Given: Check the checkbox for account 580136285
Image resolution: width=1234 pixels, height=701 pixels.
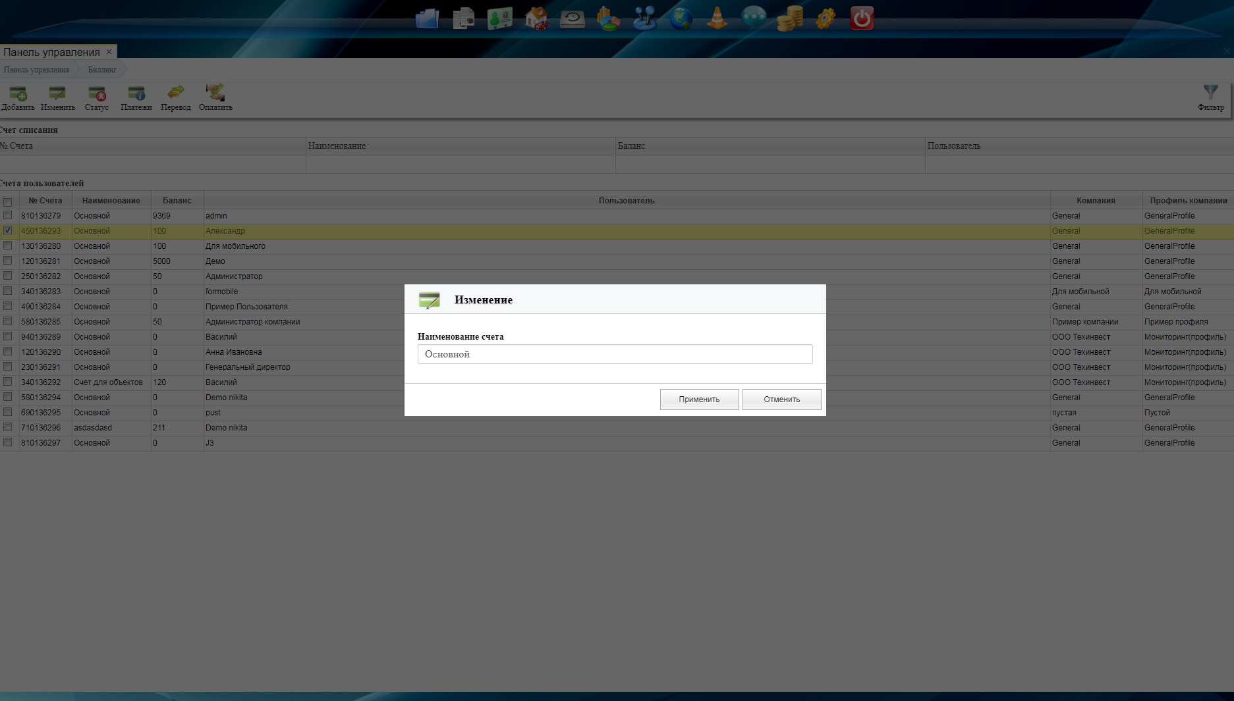Looking at the screenshot, I should coord(8,321).
